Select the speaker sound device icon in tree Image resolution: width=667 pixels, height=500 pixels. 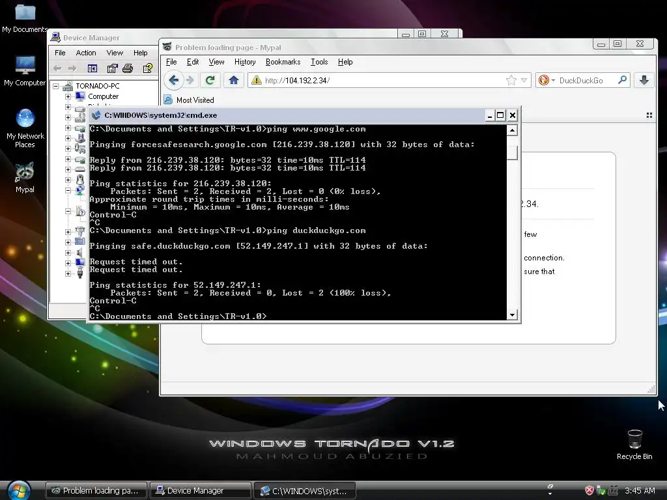[x=79, y=253]
